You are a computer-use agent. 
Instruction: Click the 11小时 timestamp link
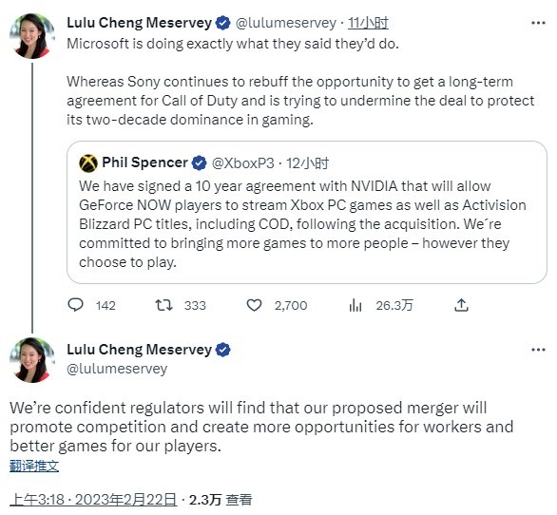coord(368,23)
